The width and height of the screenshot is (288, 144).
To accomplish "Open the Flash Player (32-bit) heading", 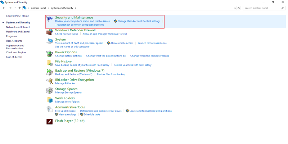I will click(x=70, y=121).
